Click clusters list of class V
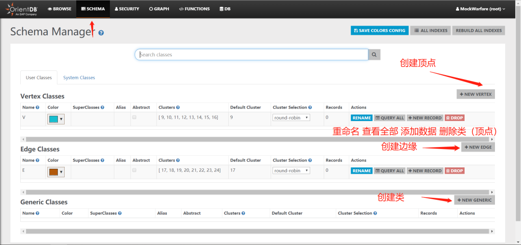The image size is (521, 245). [189, 118]
